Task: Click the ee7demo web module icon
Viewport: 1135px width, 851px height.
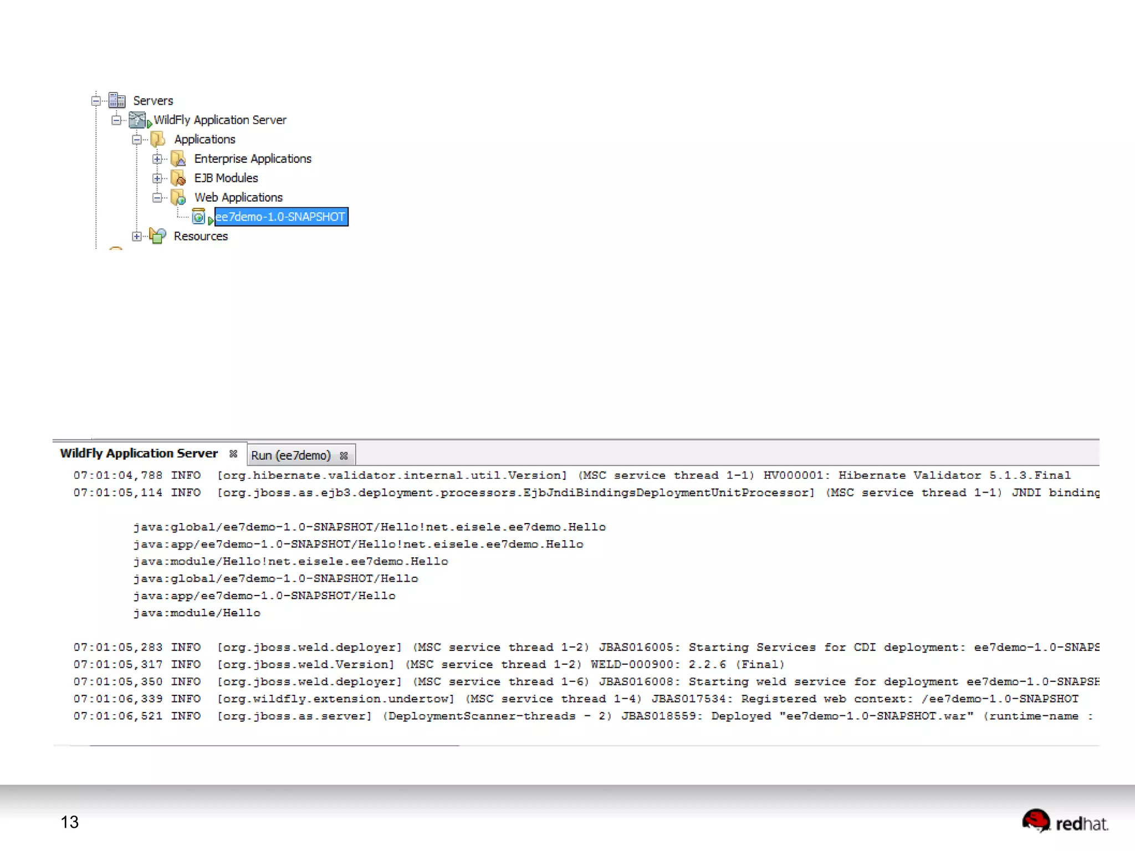Action: 198,217
